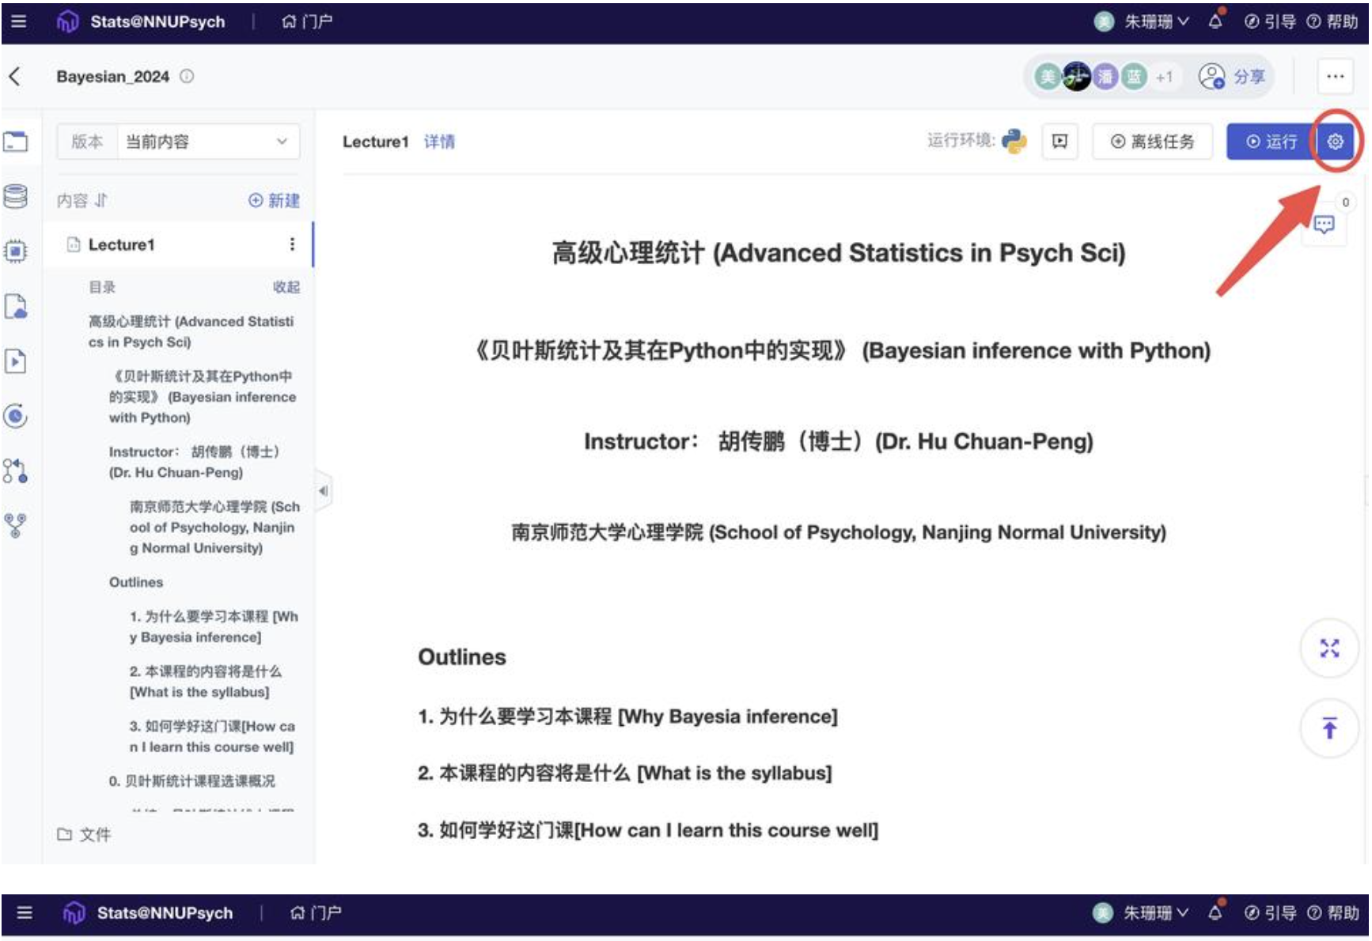This screenshot has height=941, width=1372.
Task: Click the 运行 run button
Action: (x=1271, y=142)
